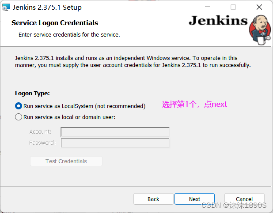
Task: Click the 'Password:' label
Action: coord(42,142)
